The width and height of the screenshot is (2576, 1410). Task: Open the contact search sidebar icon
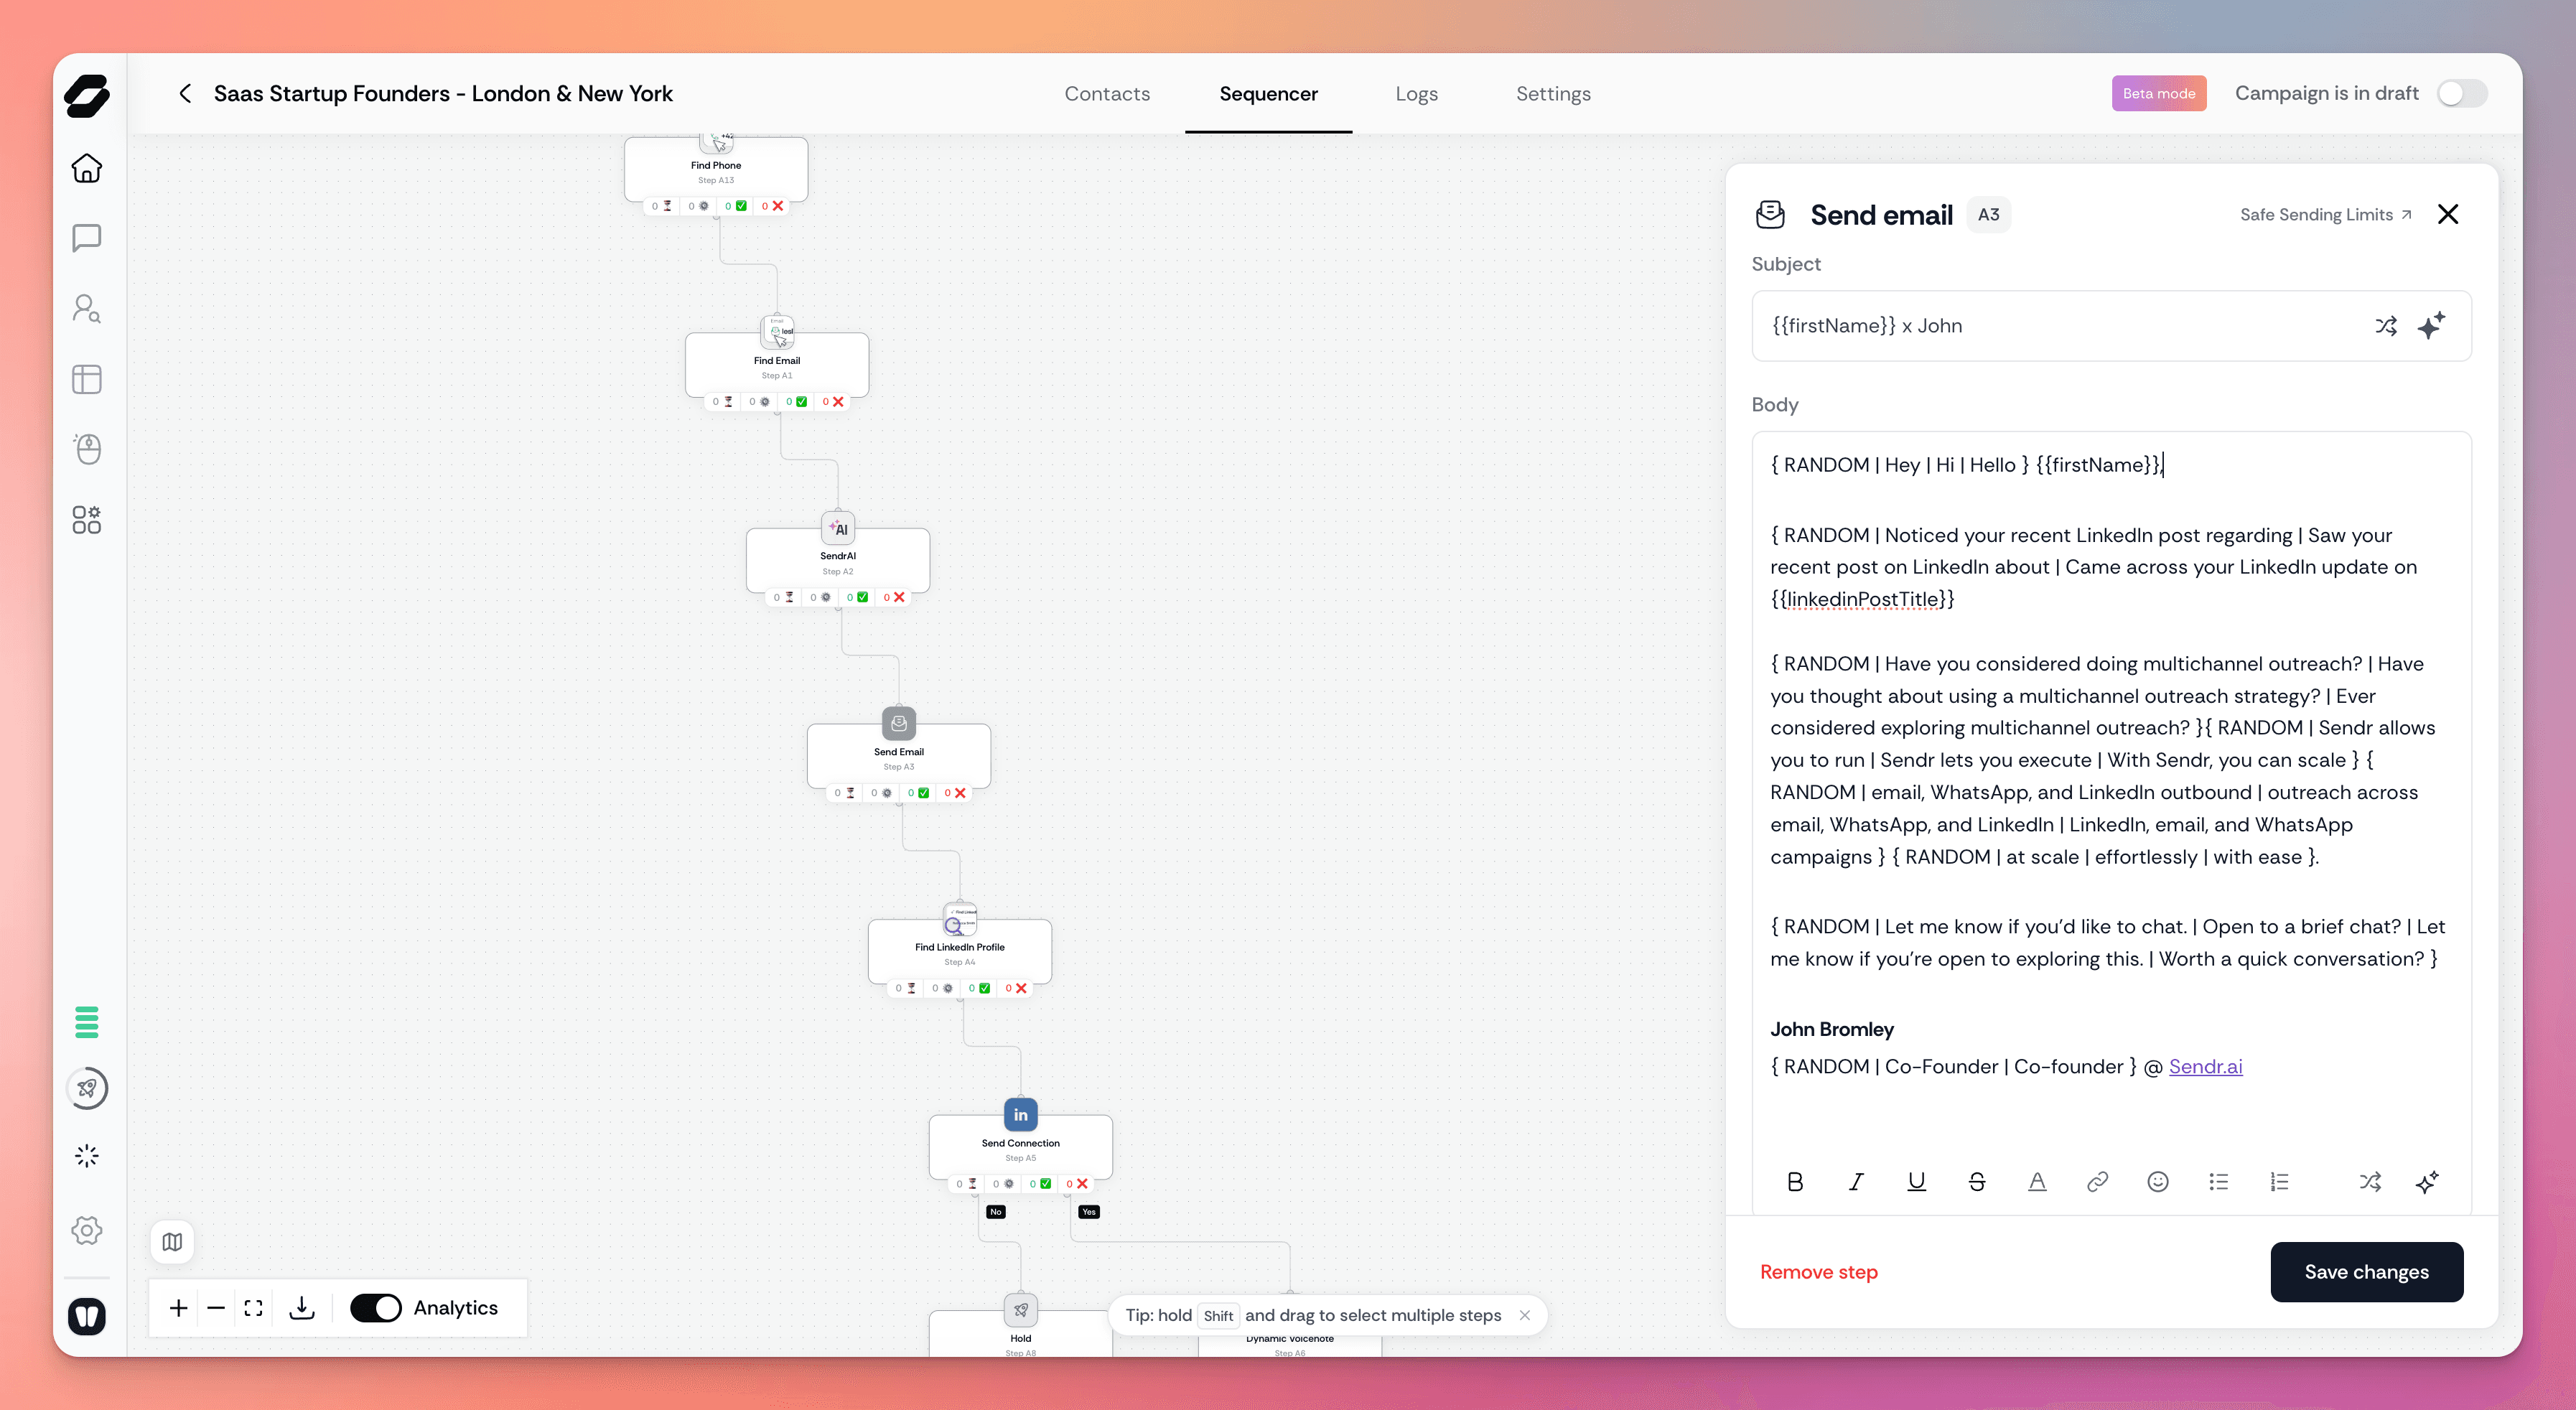click(x=87, y=308)
